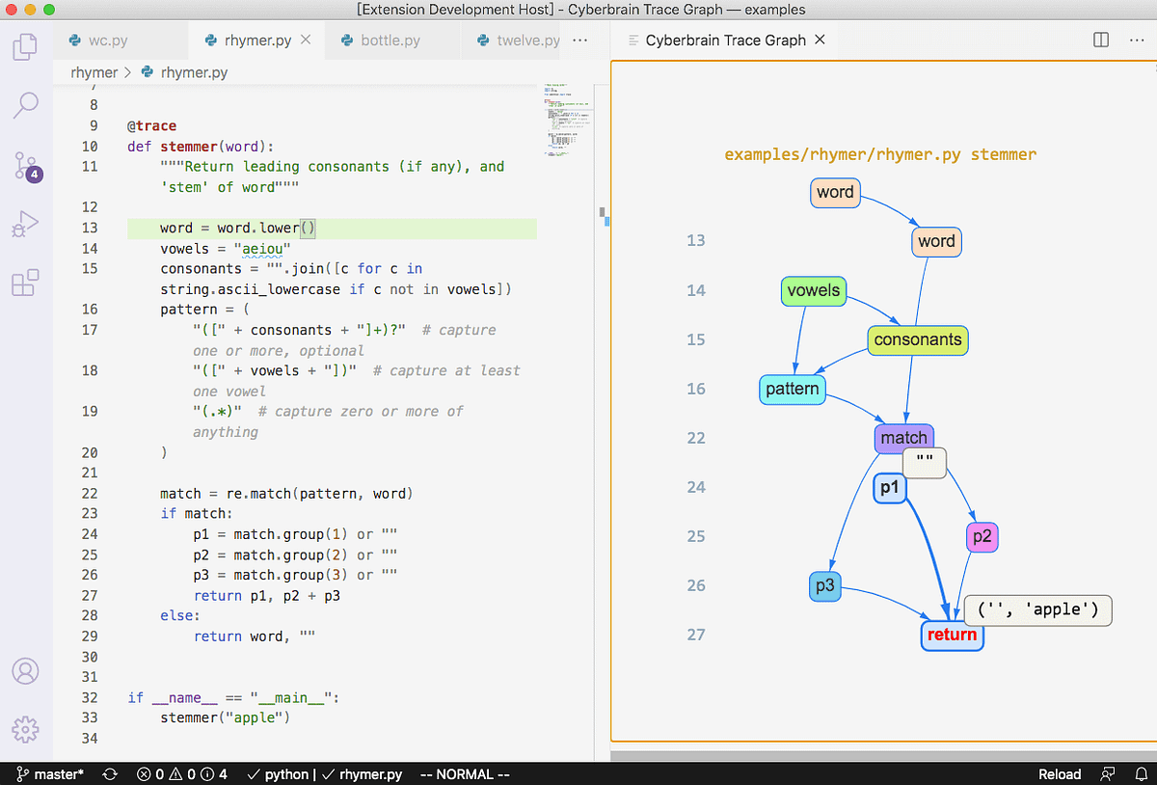The height and width of the screenshot is (785, 1157).
Task: Open the Search icon in activity bar
Action: point(26,106)
